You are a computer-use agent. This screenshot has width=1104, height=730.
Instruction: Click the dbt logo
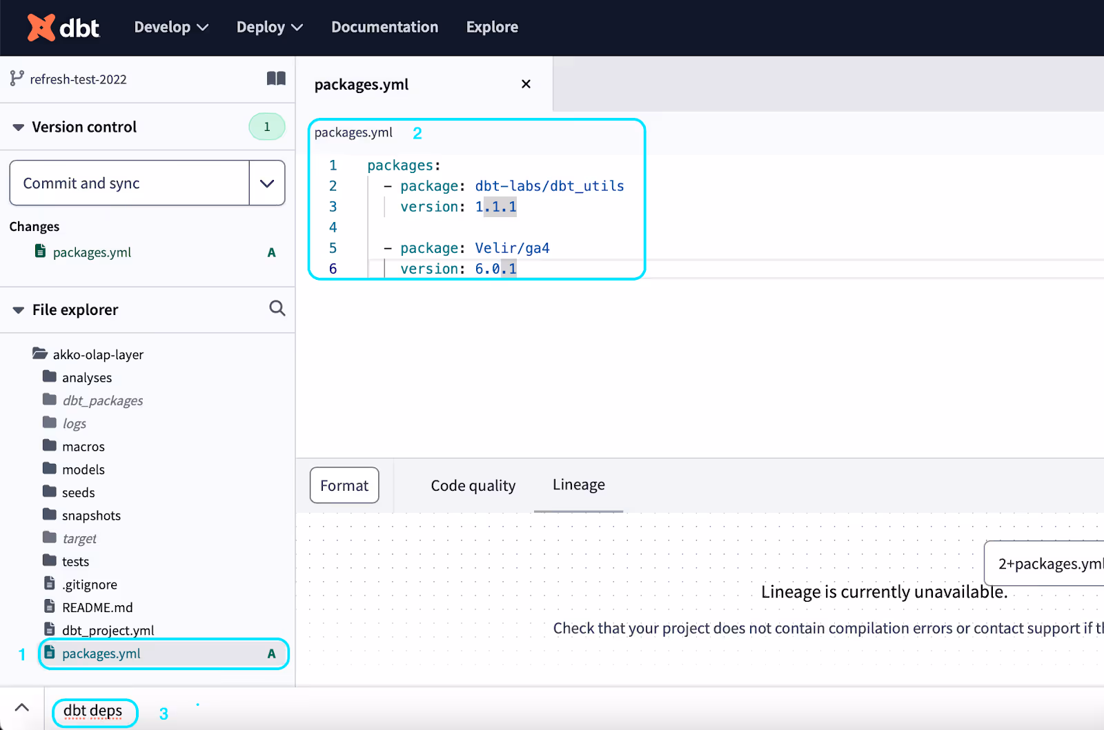[63, 28]
